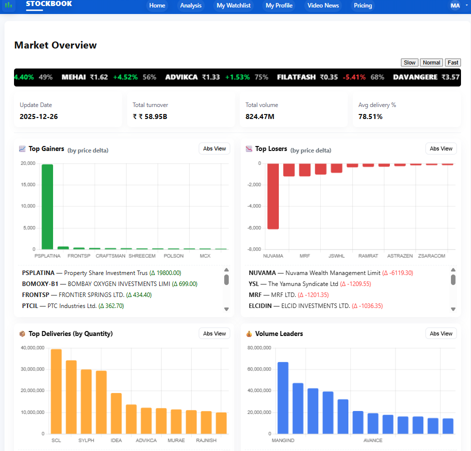Toggle Abs View for Volume Leaders
This screenshot has width=471, height=451.
click(440, 333)
